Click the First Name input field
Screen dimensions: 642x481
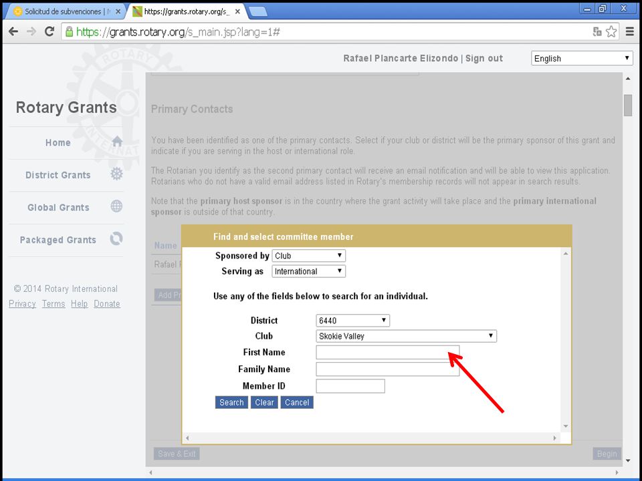tap(388, 352)
